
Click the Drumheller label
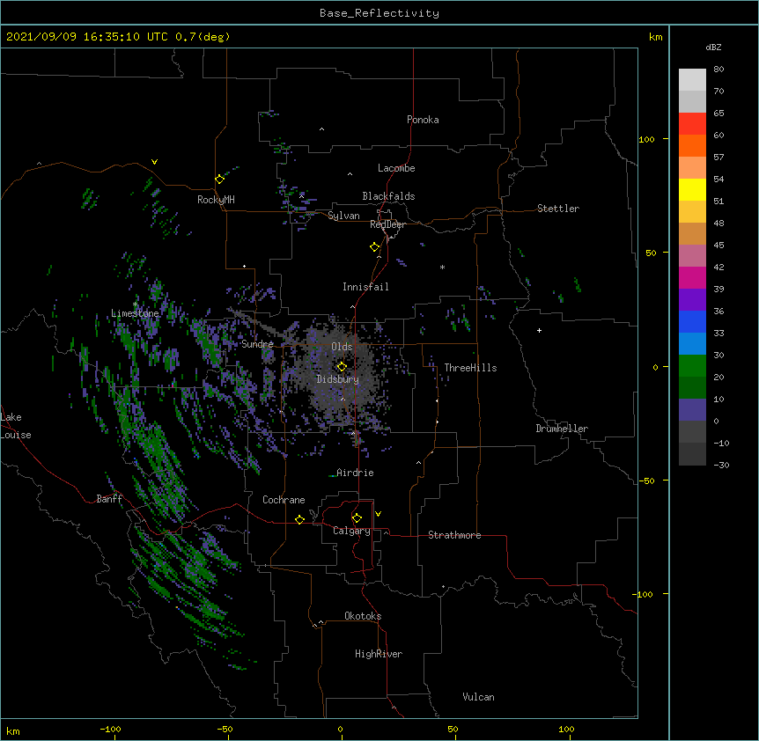click(x=562, y=429)
